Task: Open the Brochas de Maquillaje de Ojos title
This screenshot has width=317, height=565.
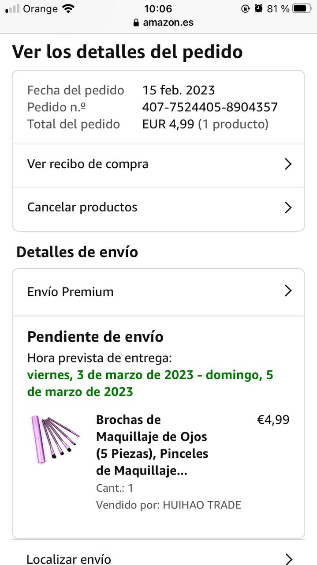Action: [x=152, y=445]
